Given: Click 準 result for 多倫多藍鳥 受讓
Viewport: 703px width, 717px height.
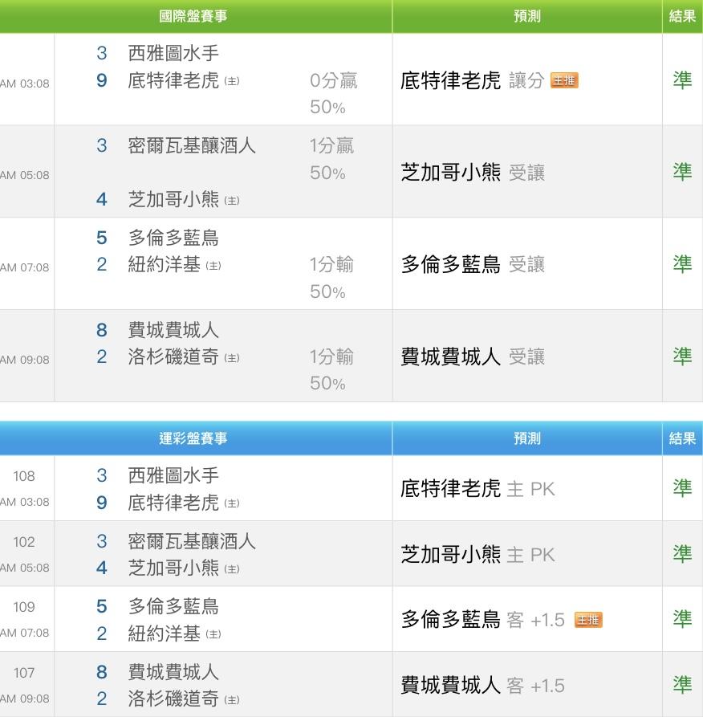Looking at the screenshot, I should pos(682,264).
